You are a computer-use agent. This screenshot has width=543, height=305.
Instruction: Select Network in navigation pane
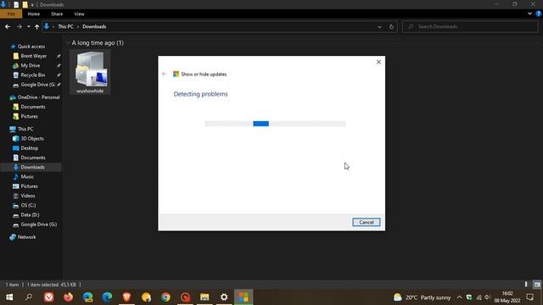[26, 237]
